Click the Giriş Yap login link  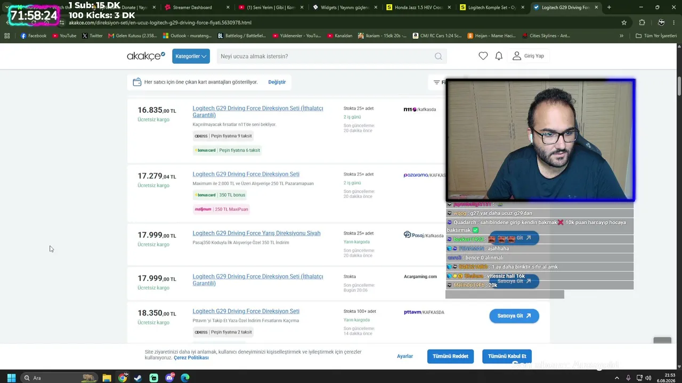tap(529, 56)
